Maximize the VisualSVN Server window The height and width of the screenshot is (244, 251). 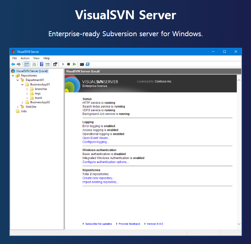tap(224, 51)
